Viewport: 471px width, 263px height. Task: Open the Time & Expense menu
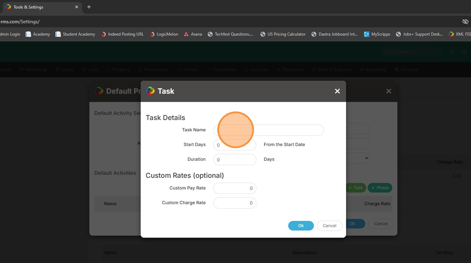point(331,69)
